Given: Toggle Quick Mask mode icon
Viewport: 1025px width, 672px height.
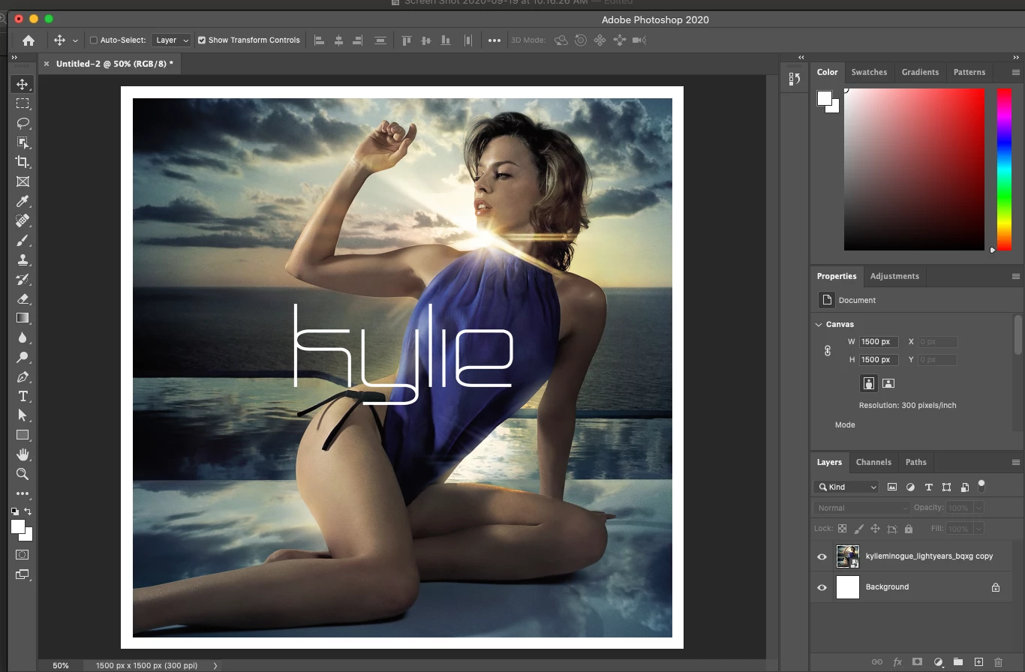Looking at the screenshot, I should (23, 555).
